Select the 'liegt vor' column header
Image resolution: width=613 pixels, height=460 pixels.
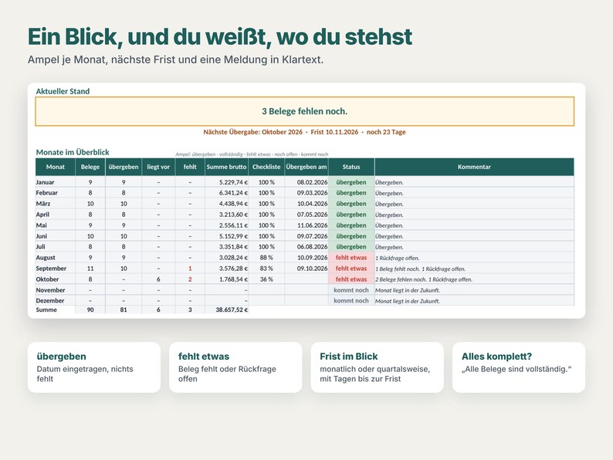tap(158, 167)
